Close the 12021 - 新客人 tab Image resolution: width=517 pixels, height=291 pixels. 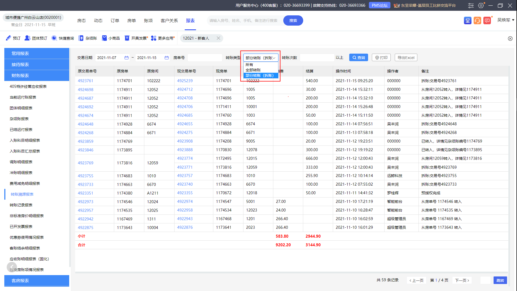218,38
